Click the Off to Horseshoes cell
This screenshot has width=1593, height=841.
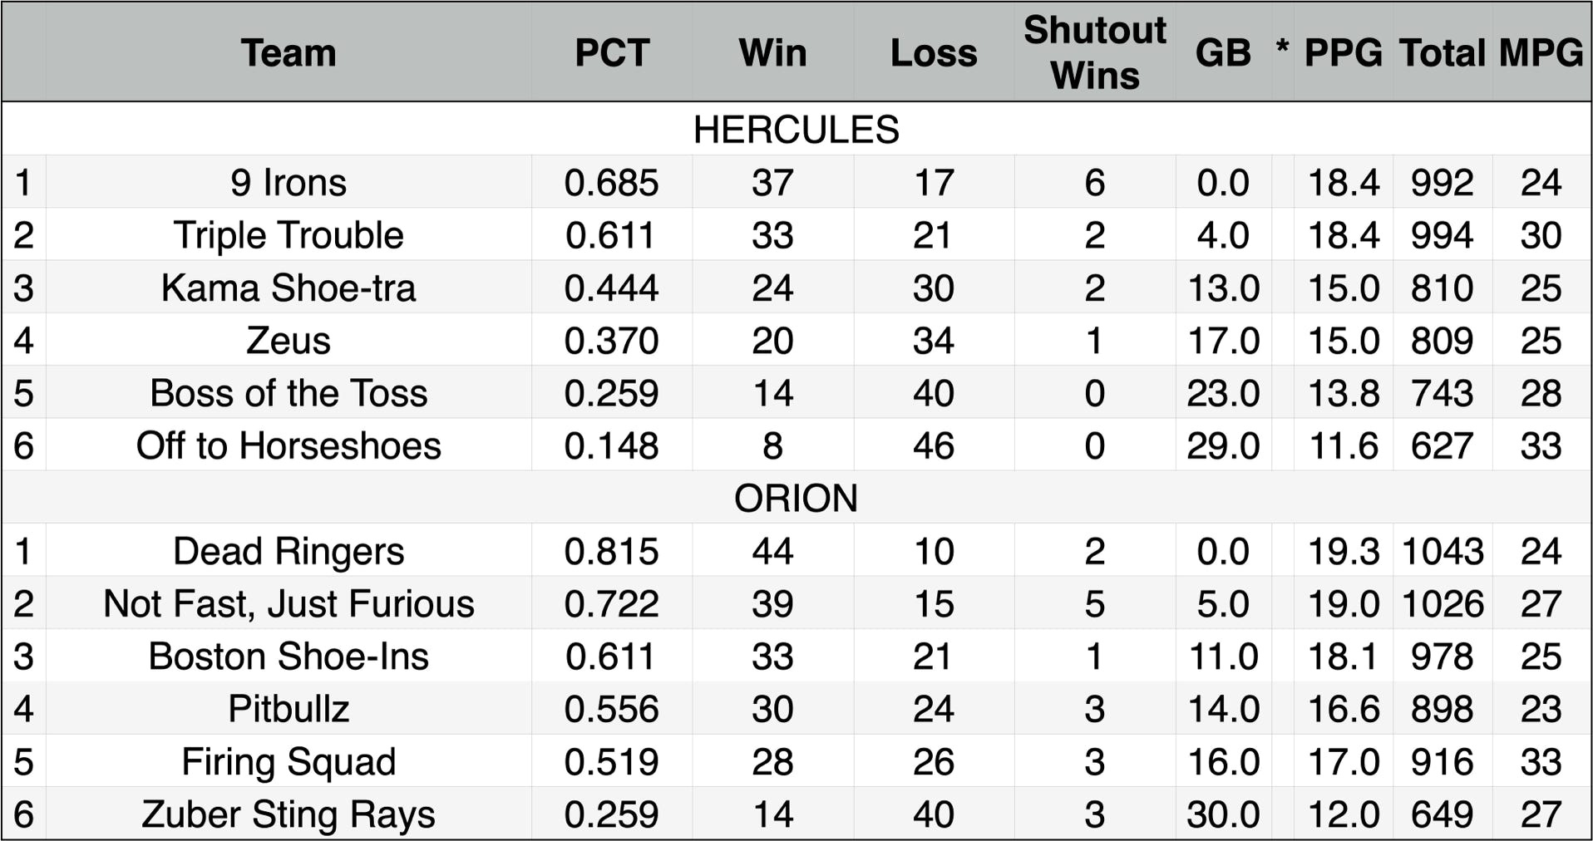click(x=289, y=446)
